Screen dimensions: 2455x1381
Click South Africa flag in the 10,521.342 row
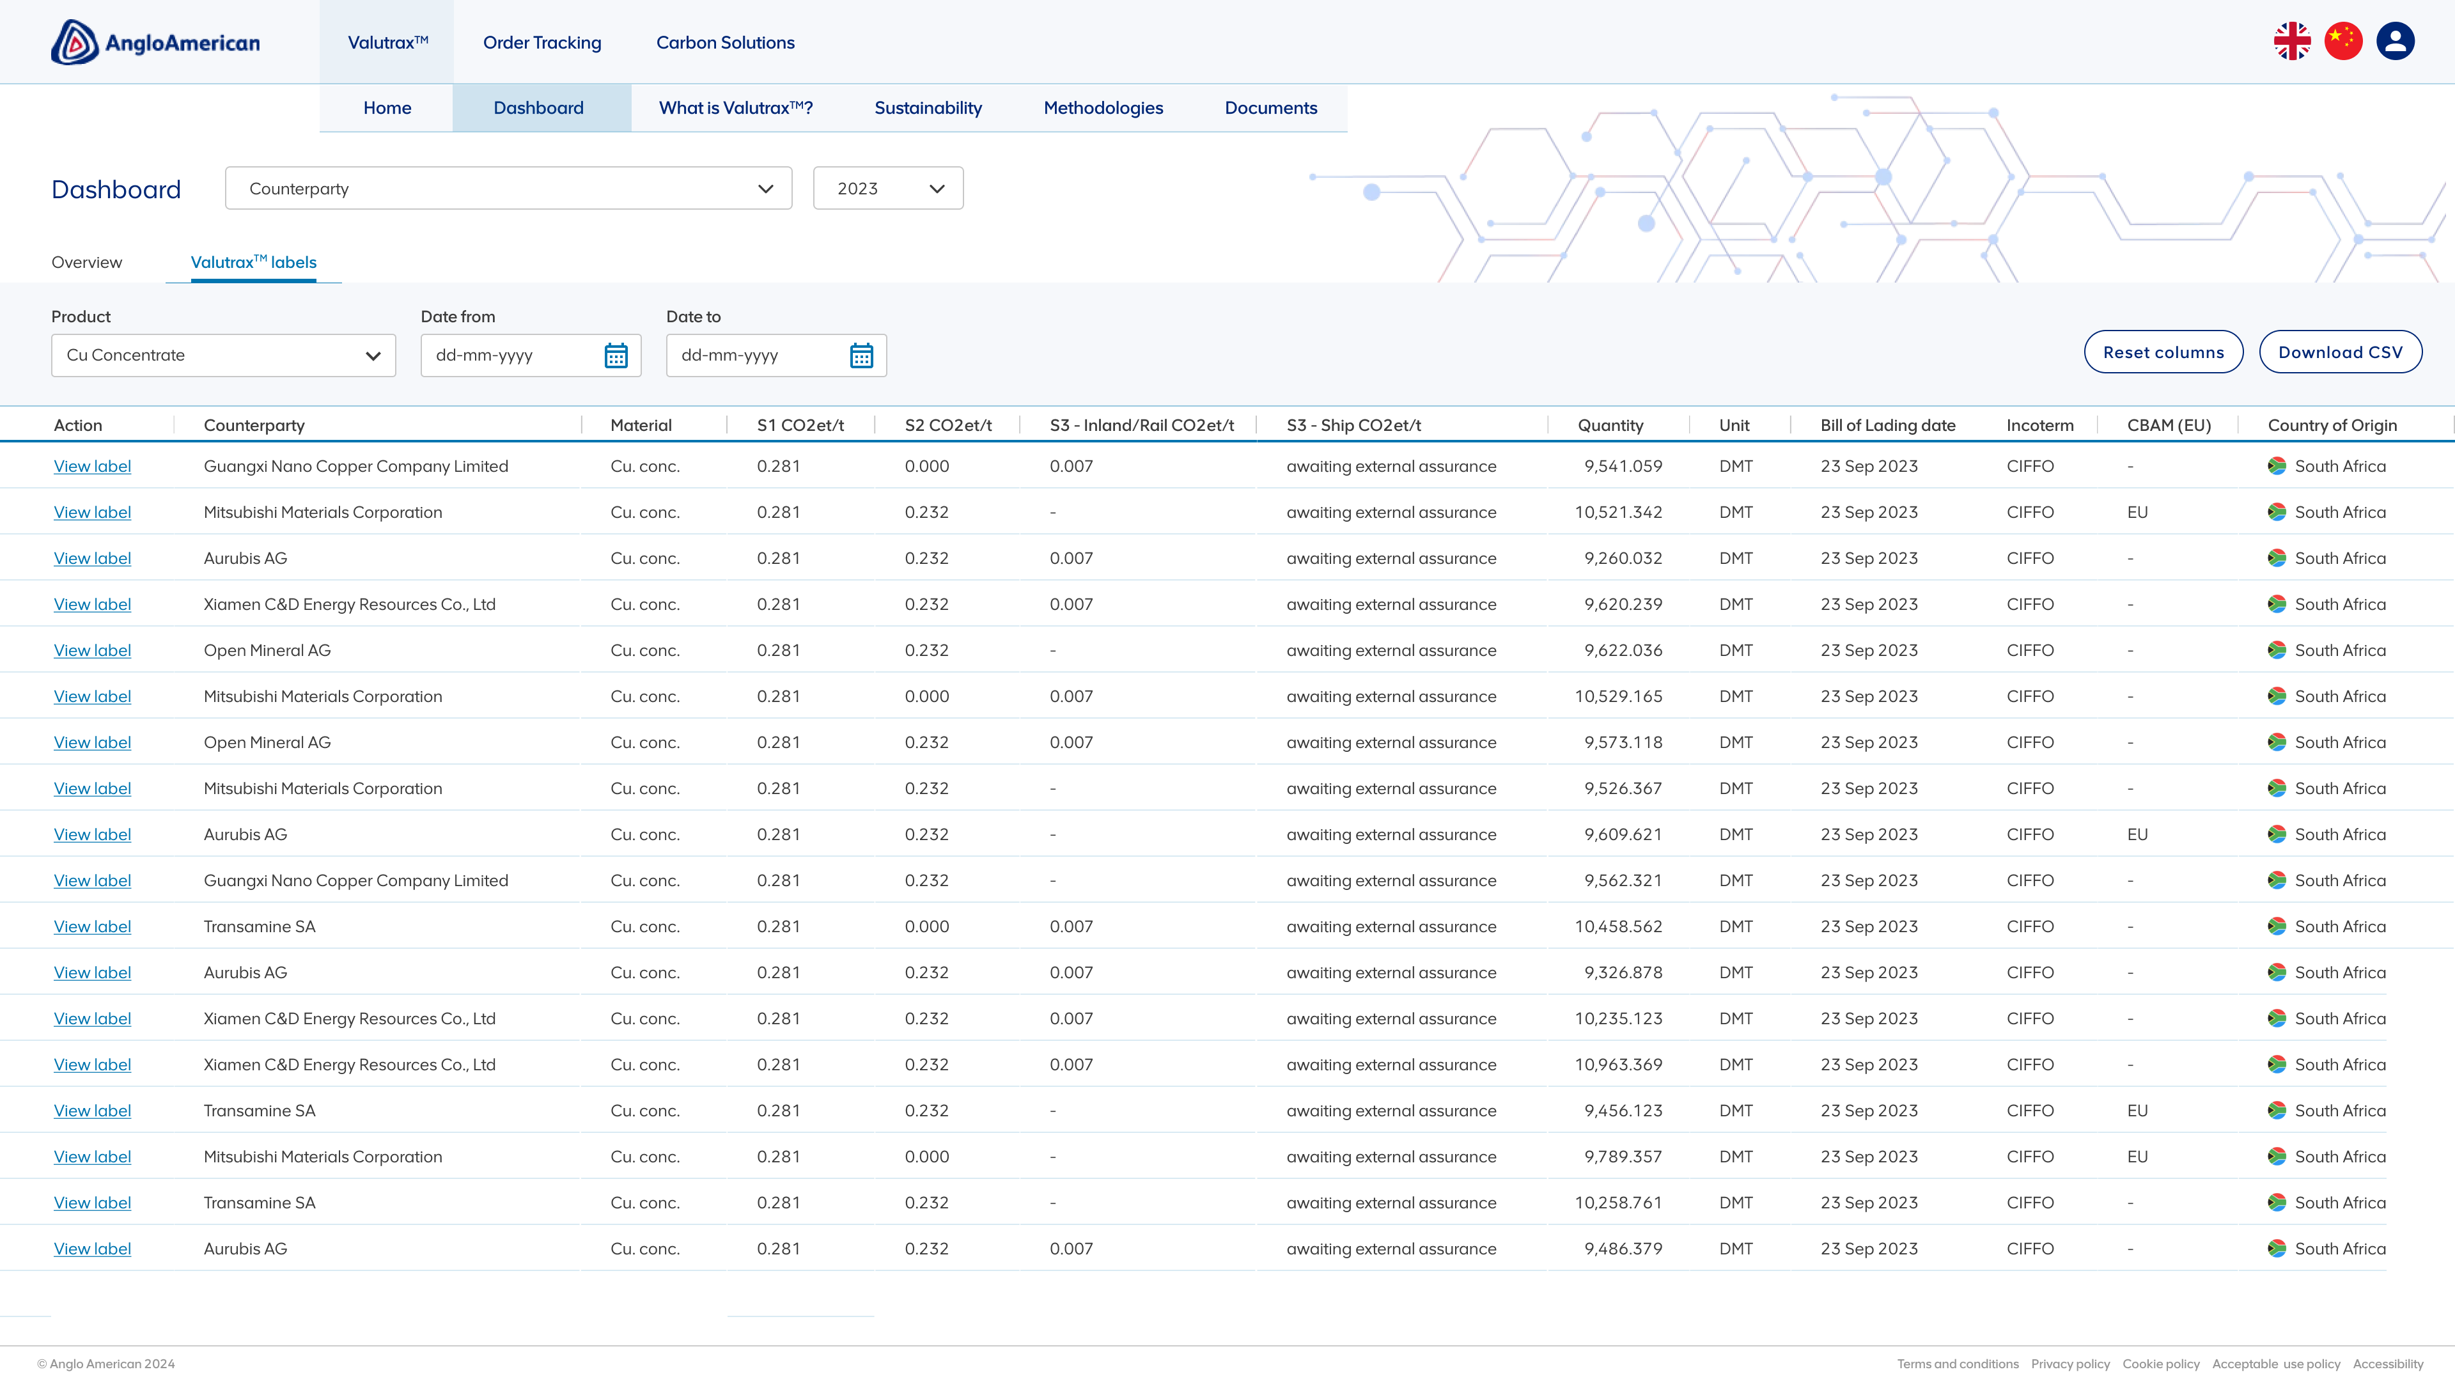click(x=2277, y=511)
